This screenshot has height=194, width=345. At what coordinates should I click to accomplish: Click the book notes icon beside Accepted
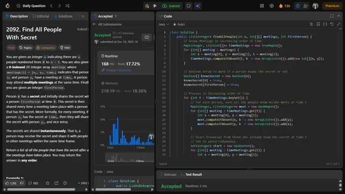147,37
